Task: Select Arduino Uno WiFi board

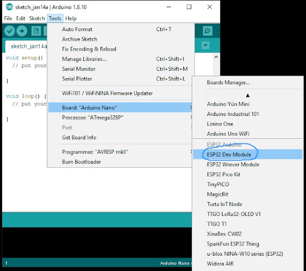Action: tap(248, 134)
